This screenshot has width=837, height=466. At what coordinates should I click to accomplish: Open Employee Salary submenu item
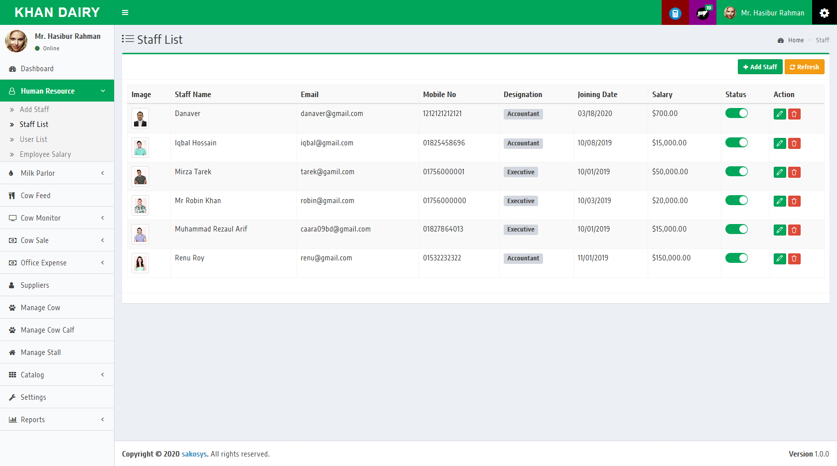click(x=45, y=154)
